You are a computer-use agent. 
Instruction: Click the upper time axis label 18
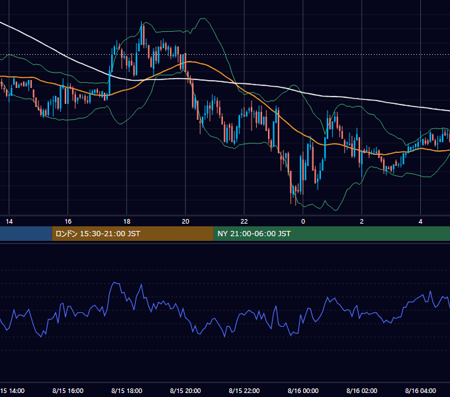coord(126,222)
